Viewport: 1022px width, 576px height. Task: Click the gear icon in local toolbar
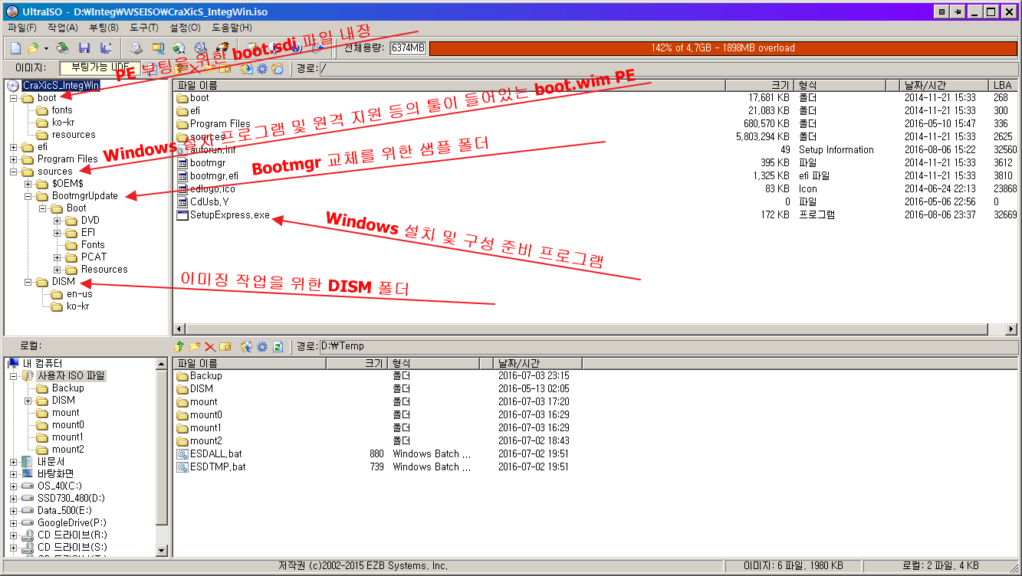click(x=262, y=347)
